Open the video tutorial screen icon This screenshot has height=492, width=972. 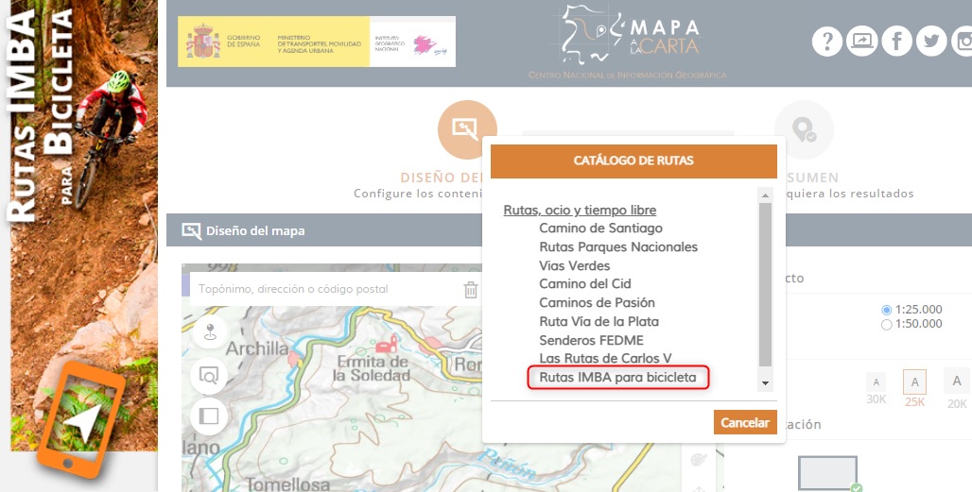[x=861, y=42]
